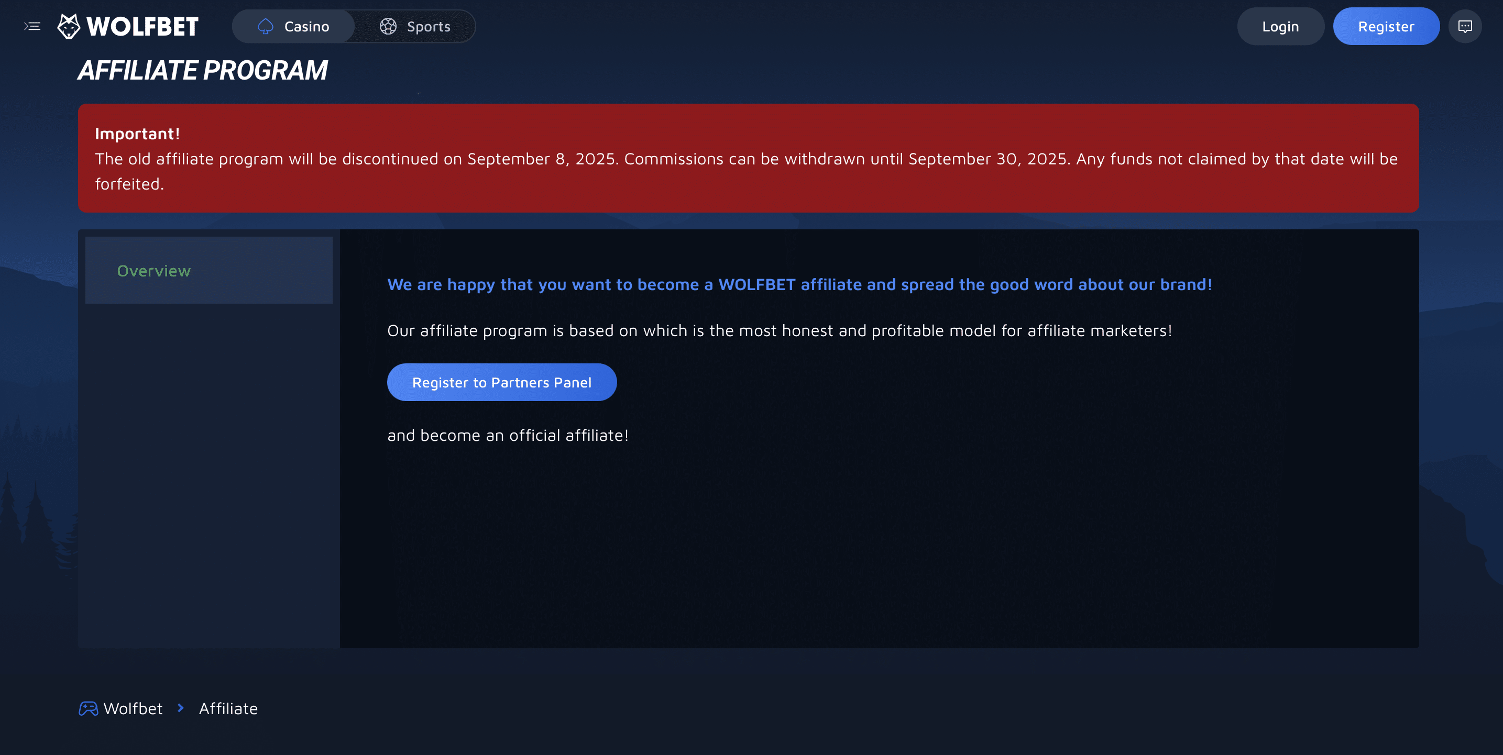The width and height of the screenshot is (1503, 755).
Task: Switch to the Casino tab
Action: click(306, 27)
